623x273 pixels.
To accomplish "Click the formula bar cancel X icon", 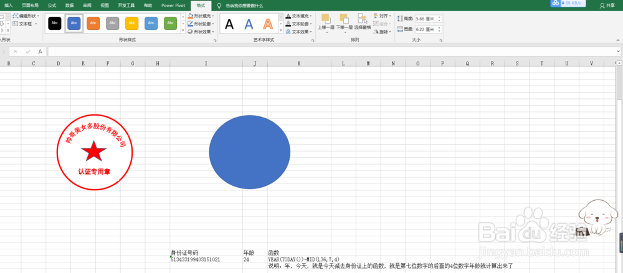I will pyautogui.click(x=16, y=52).
